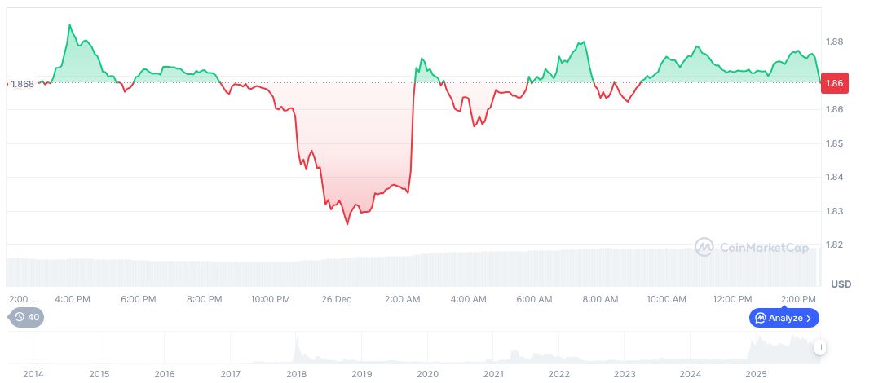The width and height of the screenshot is (874, 383).
Task: Select the 2014 year label in navigator
Action: tap(33, 374)
